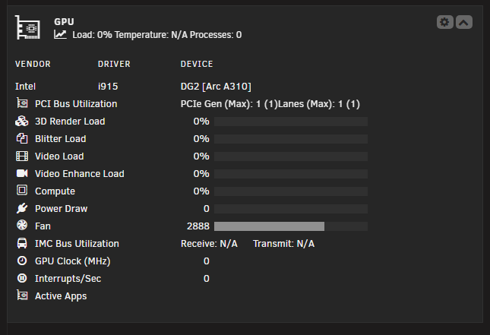
Task: Click the IMC Bus Utilization bus icon
Action: click(x=22, y=243)
